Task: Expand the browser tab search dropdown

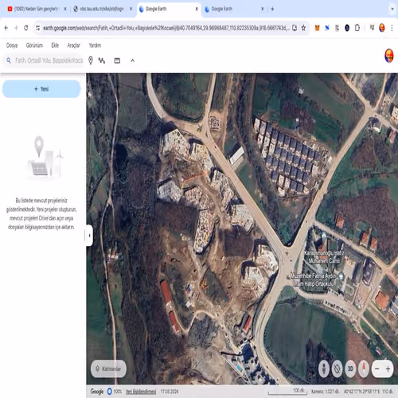Action: [x=392, y=9]
